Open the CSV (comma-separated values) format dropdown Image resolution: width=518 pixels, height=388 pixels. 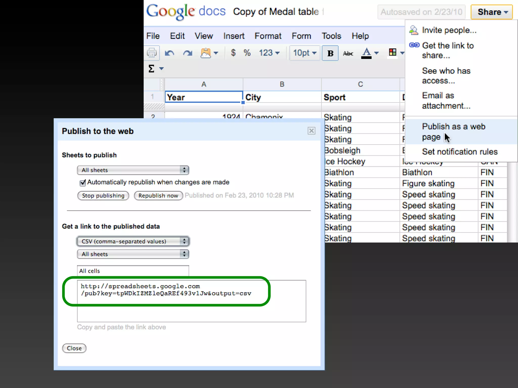pos(133,241)
